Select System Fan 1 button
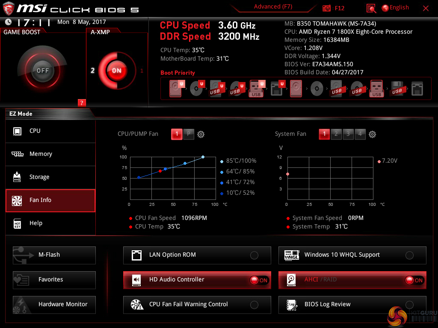This screenshot has width=438, height=328. pos(324,134)
